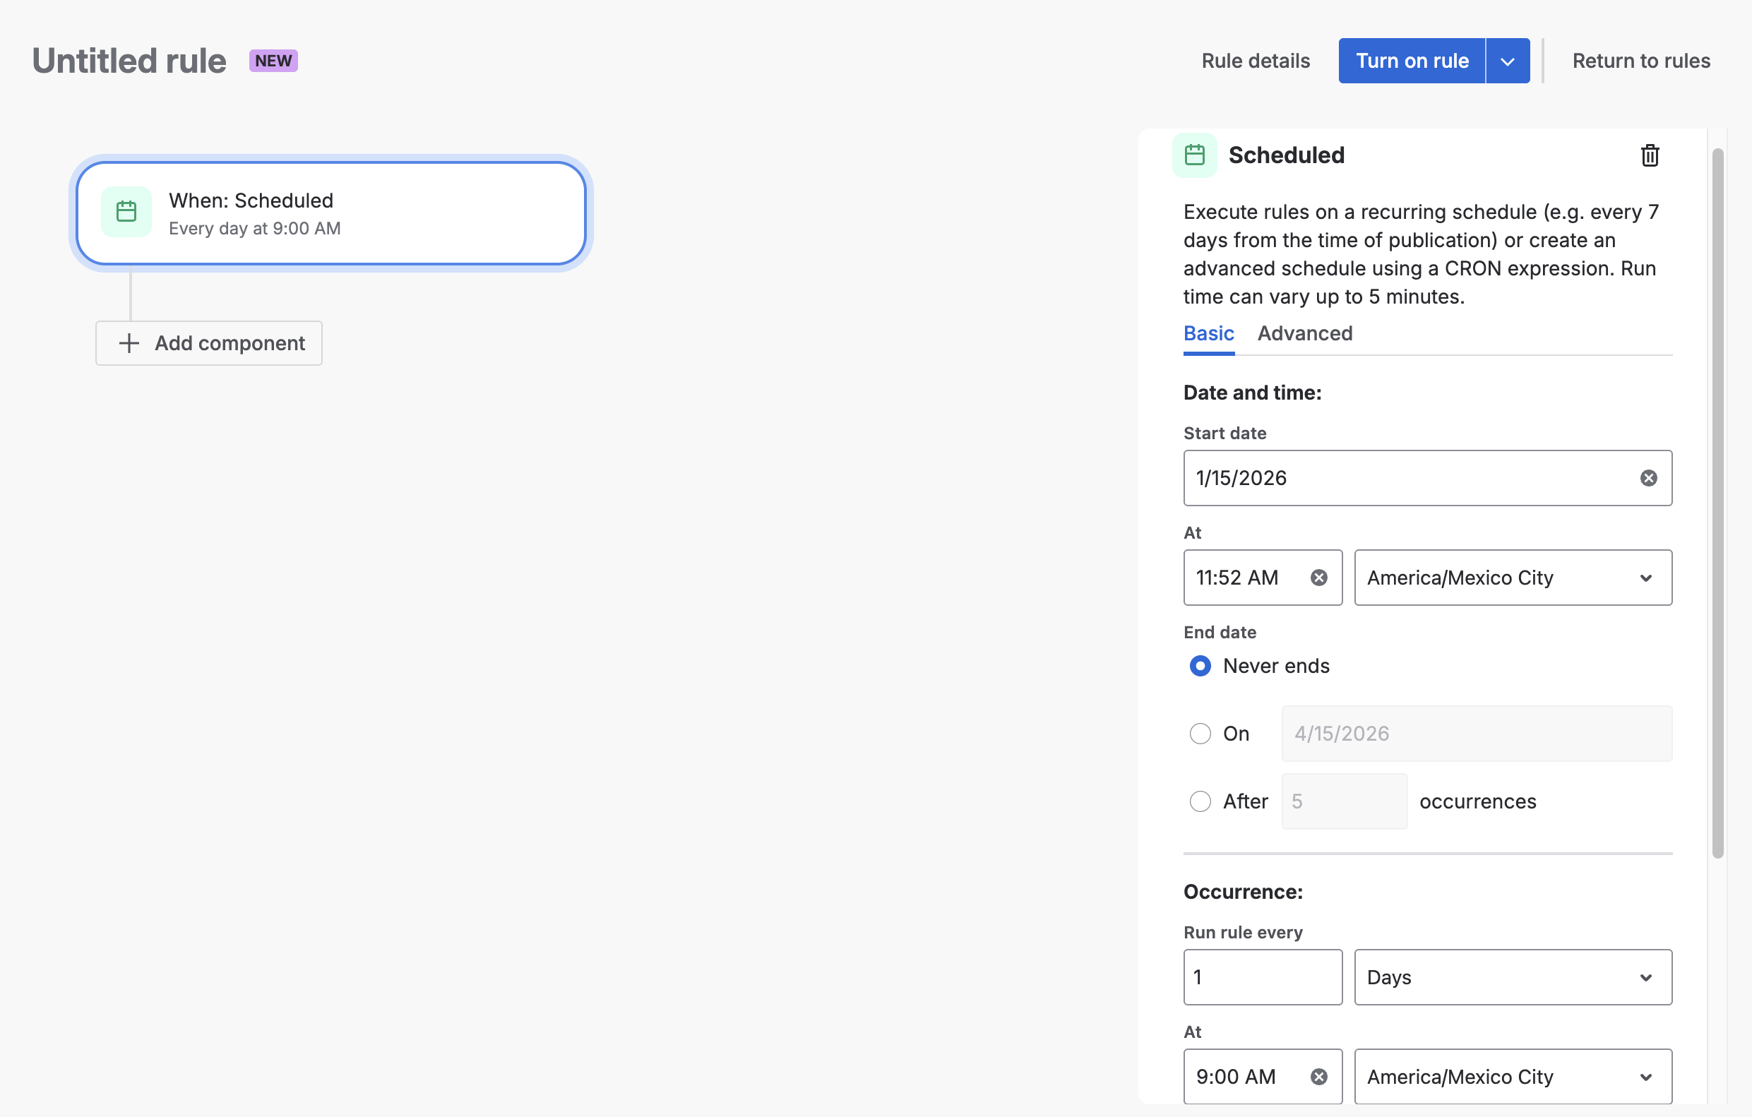Select the After occurrences radio button
Screen dimensions: 1752x1117
(1200, 801)
